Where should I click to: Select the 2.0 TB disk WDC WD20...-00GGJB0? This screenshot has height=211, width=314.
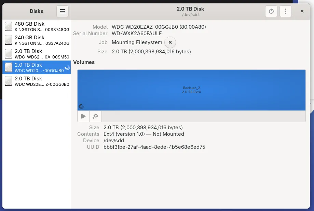(x=37, y=67)
